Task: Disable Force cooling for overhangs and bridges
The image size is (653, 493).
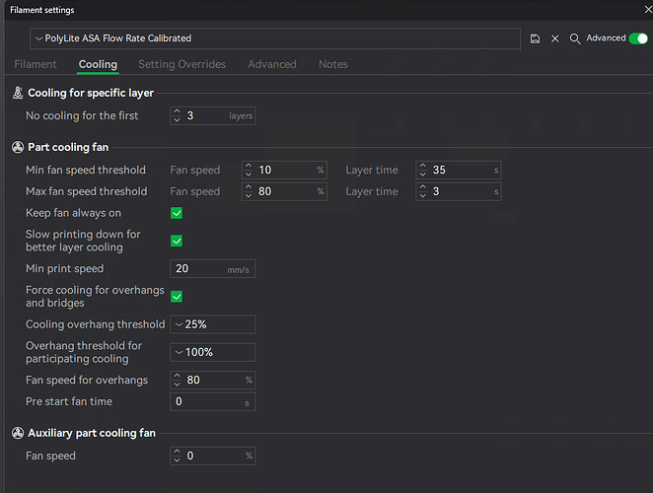Action: (x=177, y=297)
